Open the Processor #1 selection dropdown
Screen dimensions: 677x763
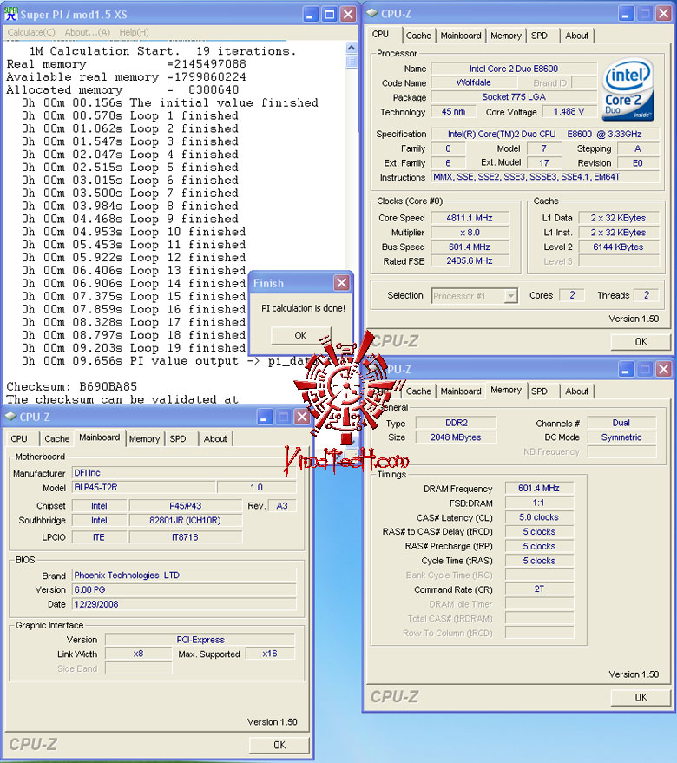(x=510, y=296)
